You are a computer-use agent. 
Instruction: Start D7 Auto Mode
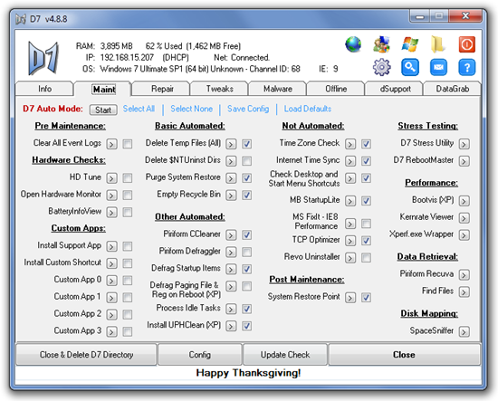pyautogui.click(x=103, y=110)
